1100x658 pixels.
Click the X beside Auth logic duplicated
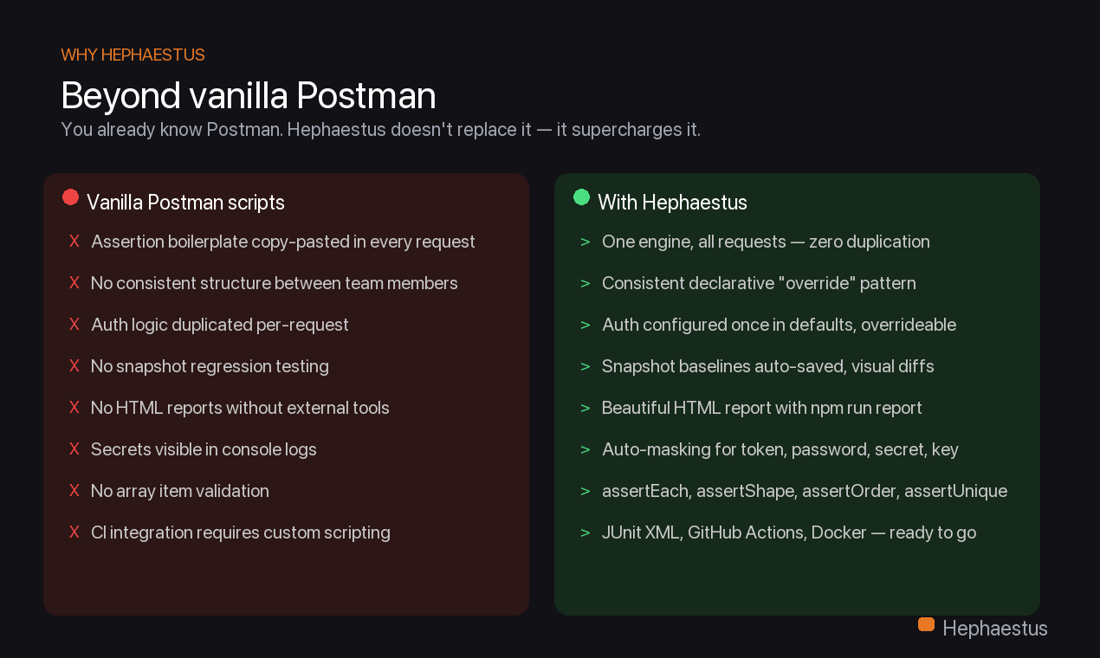[x=74, y=325]
